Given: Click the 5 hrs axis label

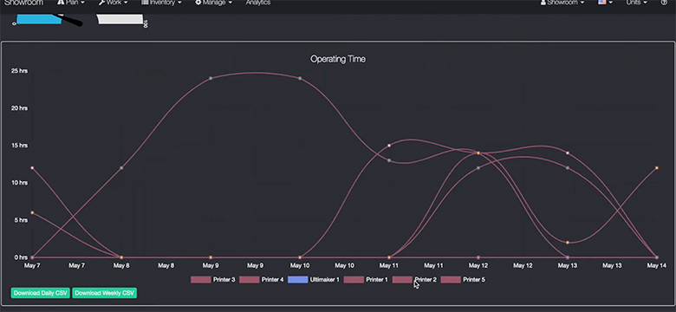Looking at the screenshot, I should [x=22, y=220].
